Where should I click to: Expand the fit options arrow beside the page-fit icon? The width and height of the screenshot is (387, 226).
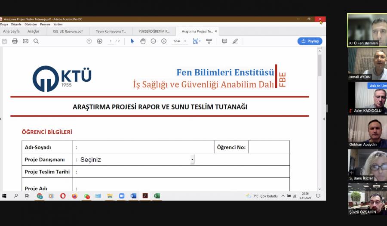[200, 41]
